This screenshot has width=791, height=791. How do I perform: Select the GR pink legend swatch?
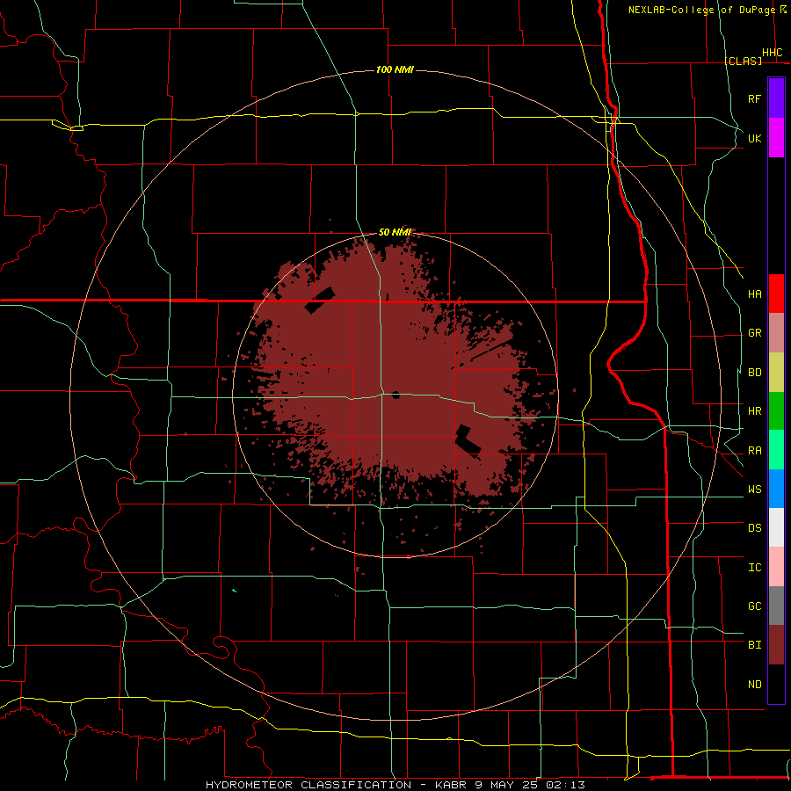[x=776, y=333]
